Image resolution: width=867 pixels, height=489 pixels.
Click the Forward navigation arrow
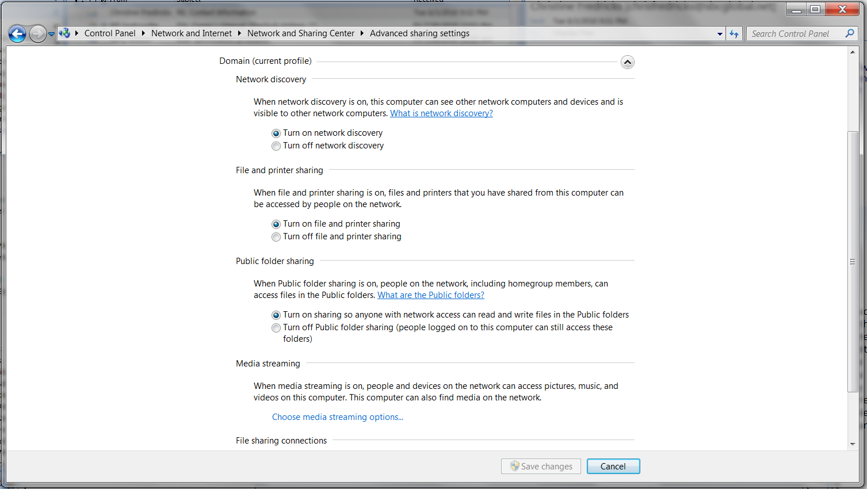(37, 34)
